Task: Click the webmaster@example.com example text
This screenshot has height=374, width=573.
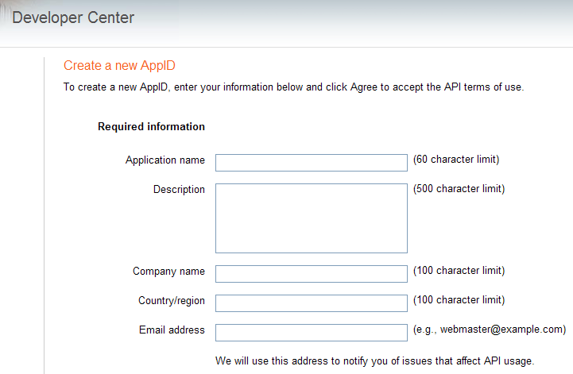Action: [x=490, y=330]
